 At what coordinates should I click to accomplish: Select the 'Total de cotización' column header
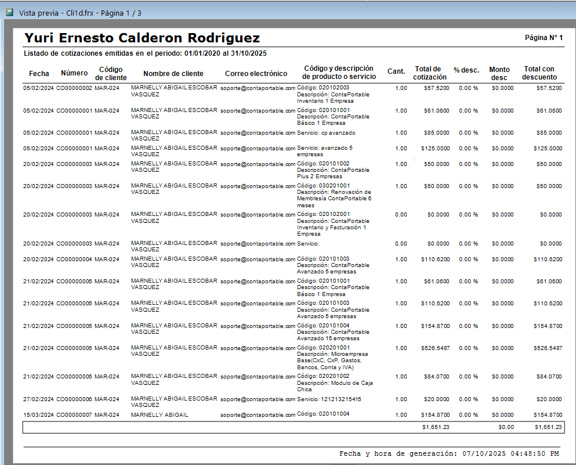point(429,73)
